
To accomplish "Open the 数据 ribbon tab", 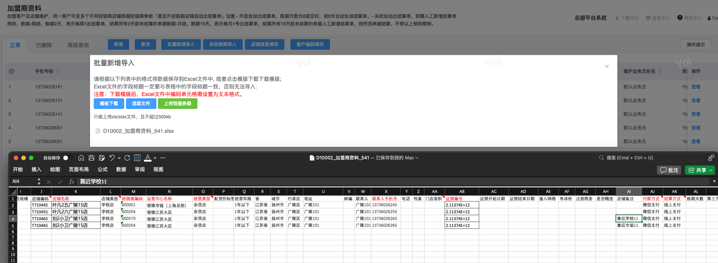I will pos(121,170).
